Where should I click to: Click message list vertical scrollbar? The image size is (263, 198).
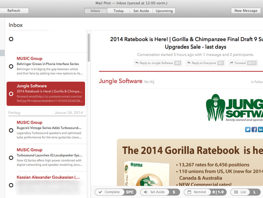[x=89, y=48]
